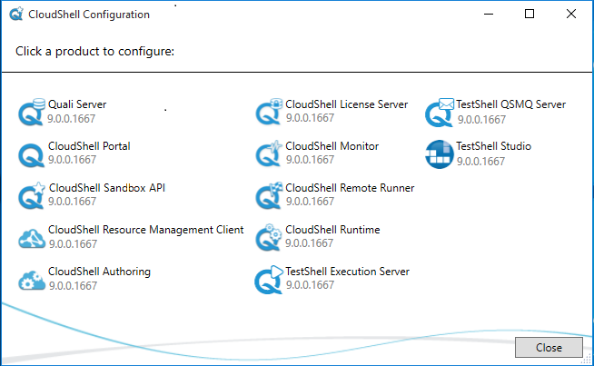This screenshot has width=594, height=366.
Task: Open the CloudShell Authoring icon
Action: pos(32,280)
